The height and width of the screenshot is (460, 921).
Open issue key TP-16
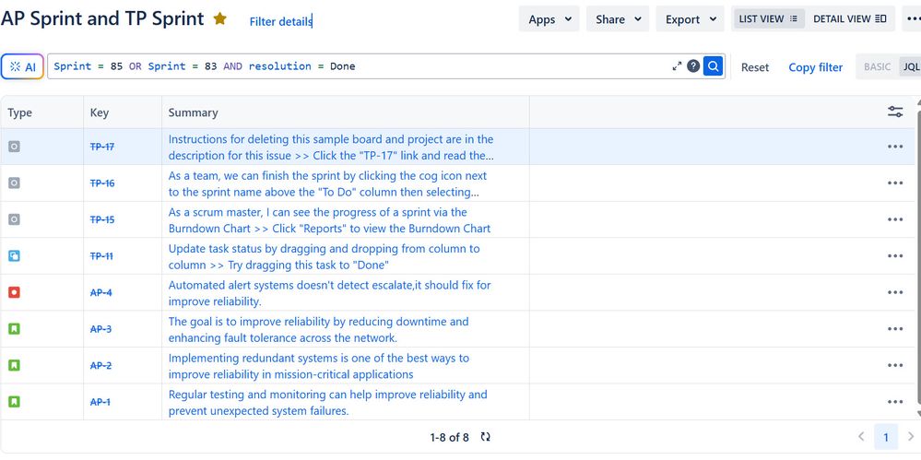[x=101, y=183]
